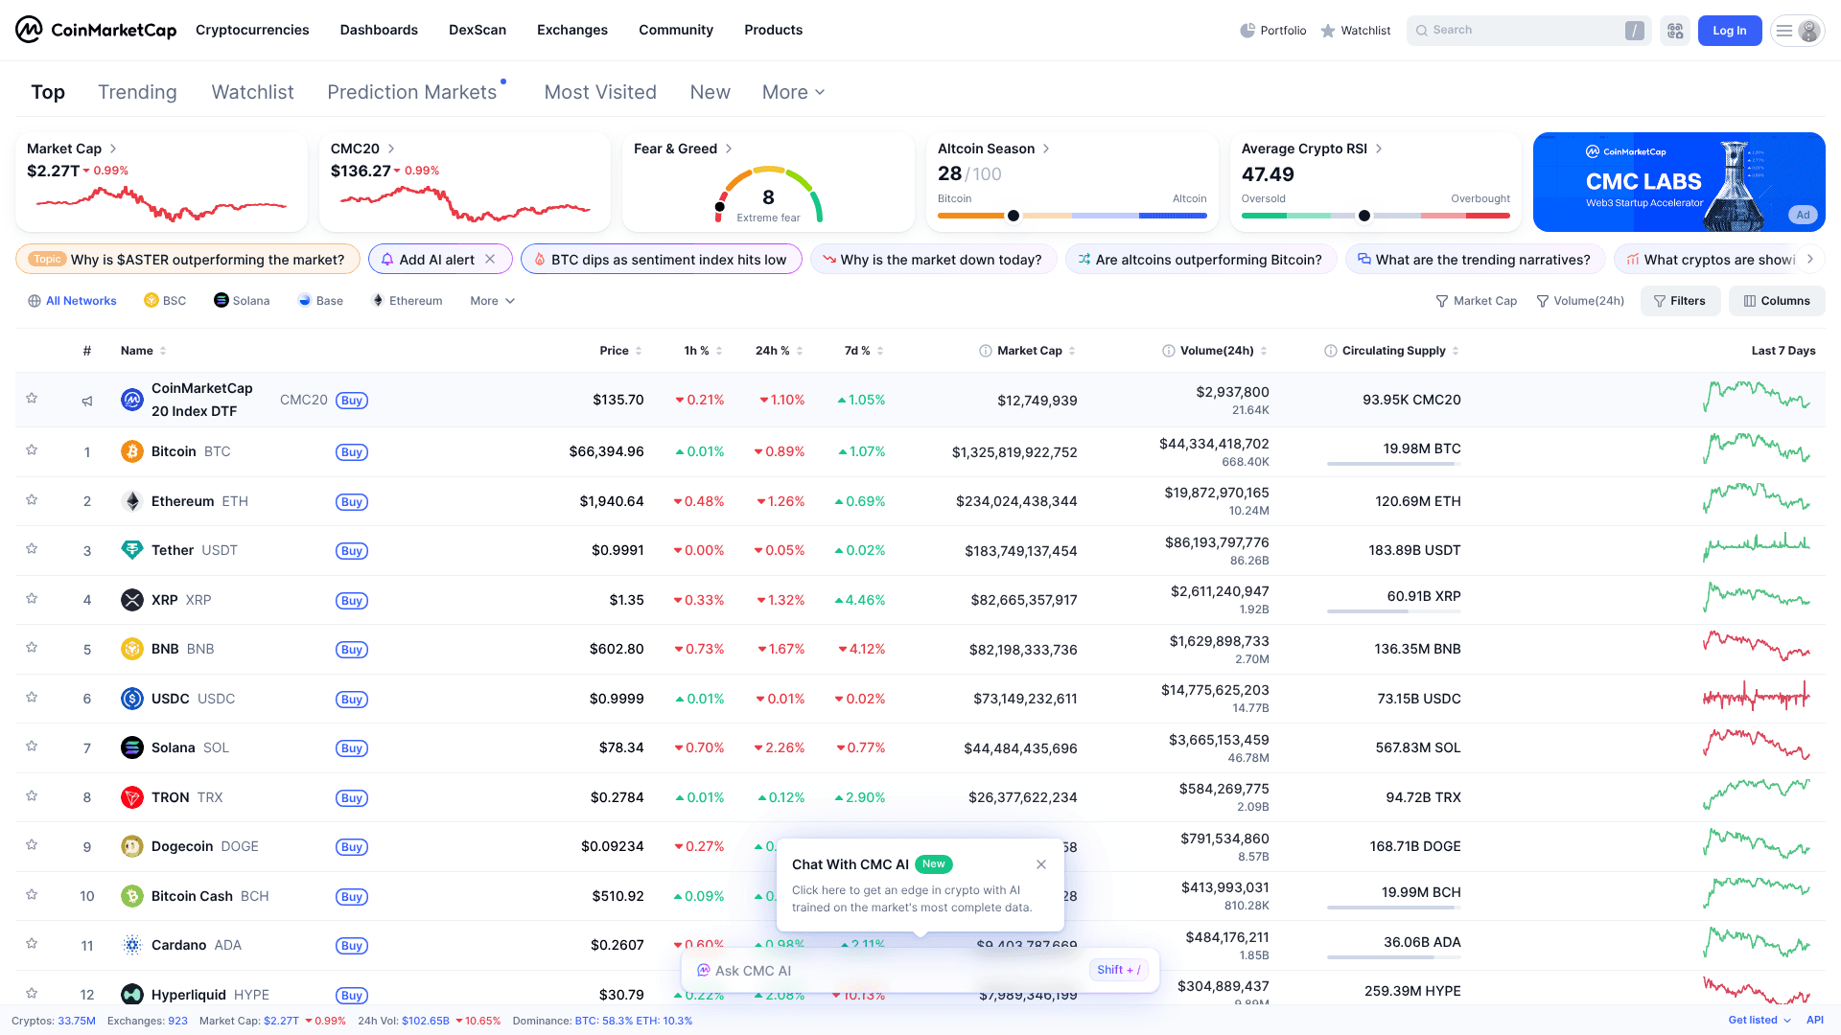
Task: Open the Filters panel
Action: pyautogui.click(x=1680, y=300)
